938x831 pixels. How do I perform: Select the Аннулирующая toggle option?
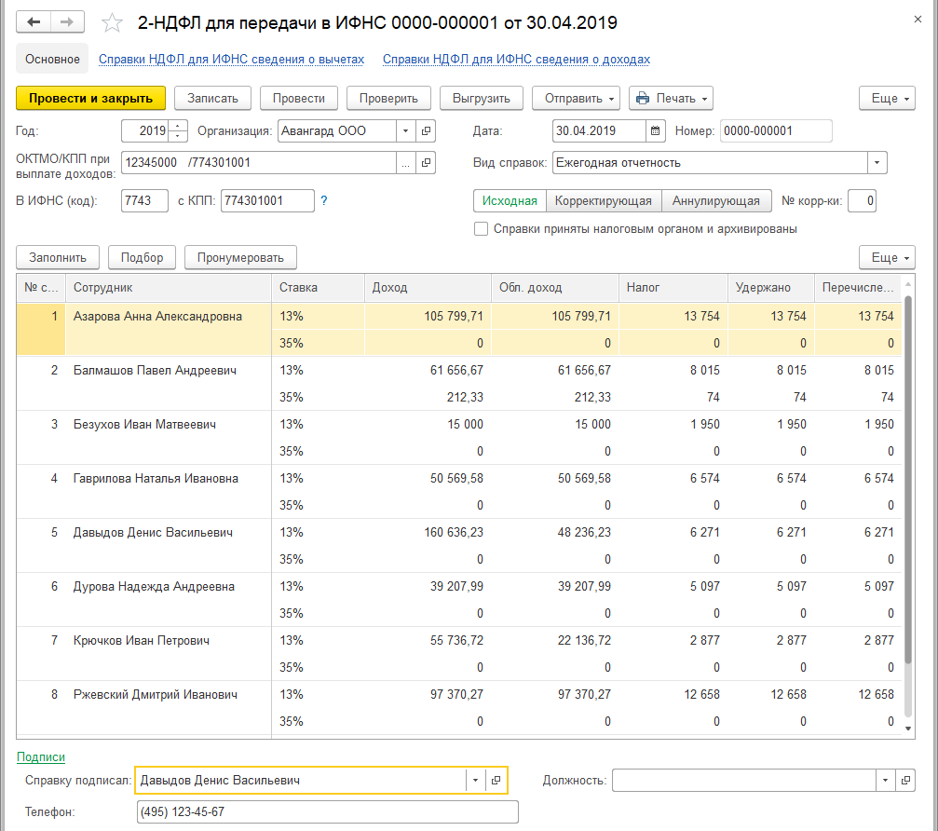pos(716,200)
